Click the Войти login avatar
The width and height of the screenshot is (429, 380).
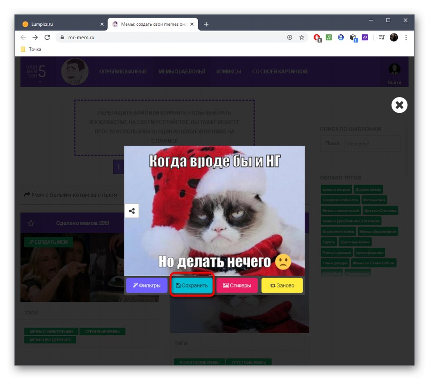(394, 70)
